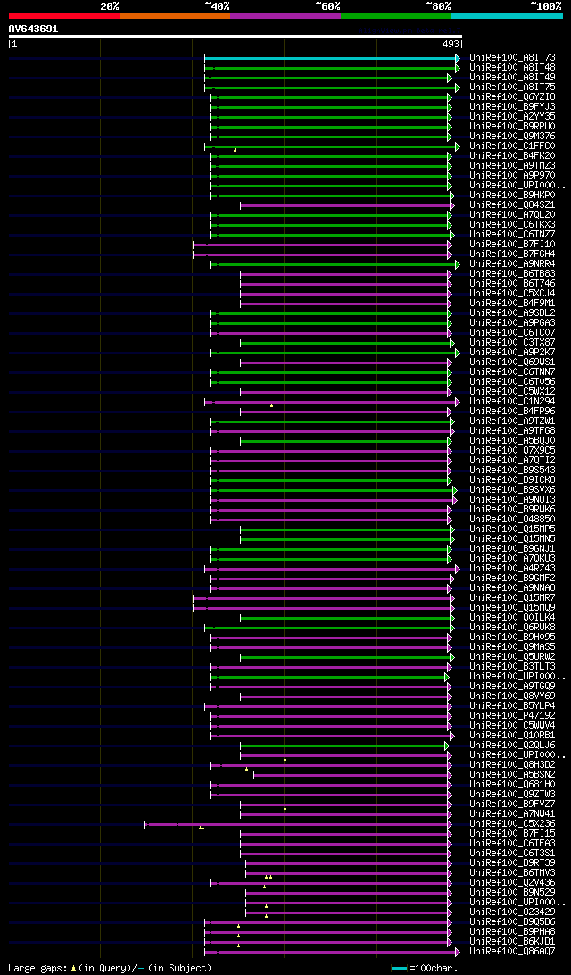The image size is (571, 975).
Task: Open hit UniRef100_C3TX87
Action: click(513, 343)
